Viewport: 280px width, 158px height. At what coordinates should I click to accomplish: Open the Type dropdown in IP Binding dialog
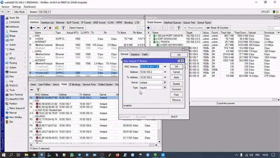[165, 88]
